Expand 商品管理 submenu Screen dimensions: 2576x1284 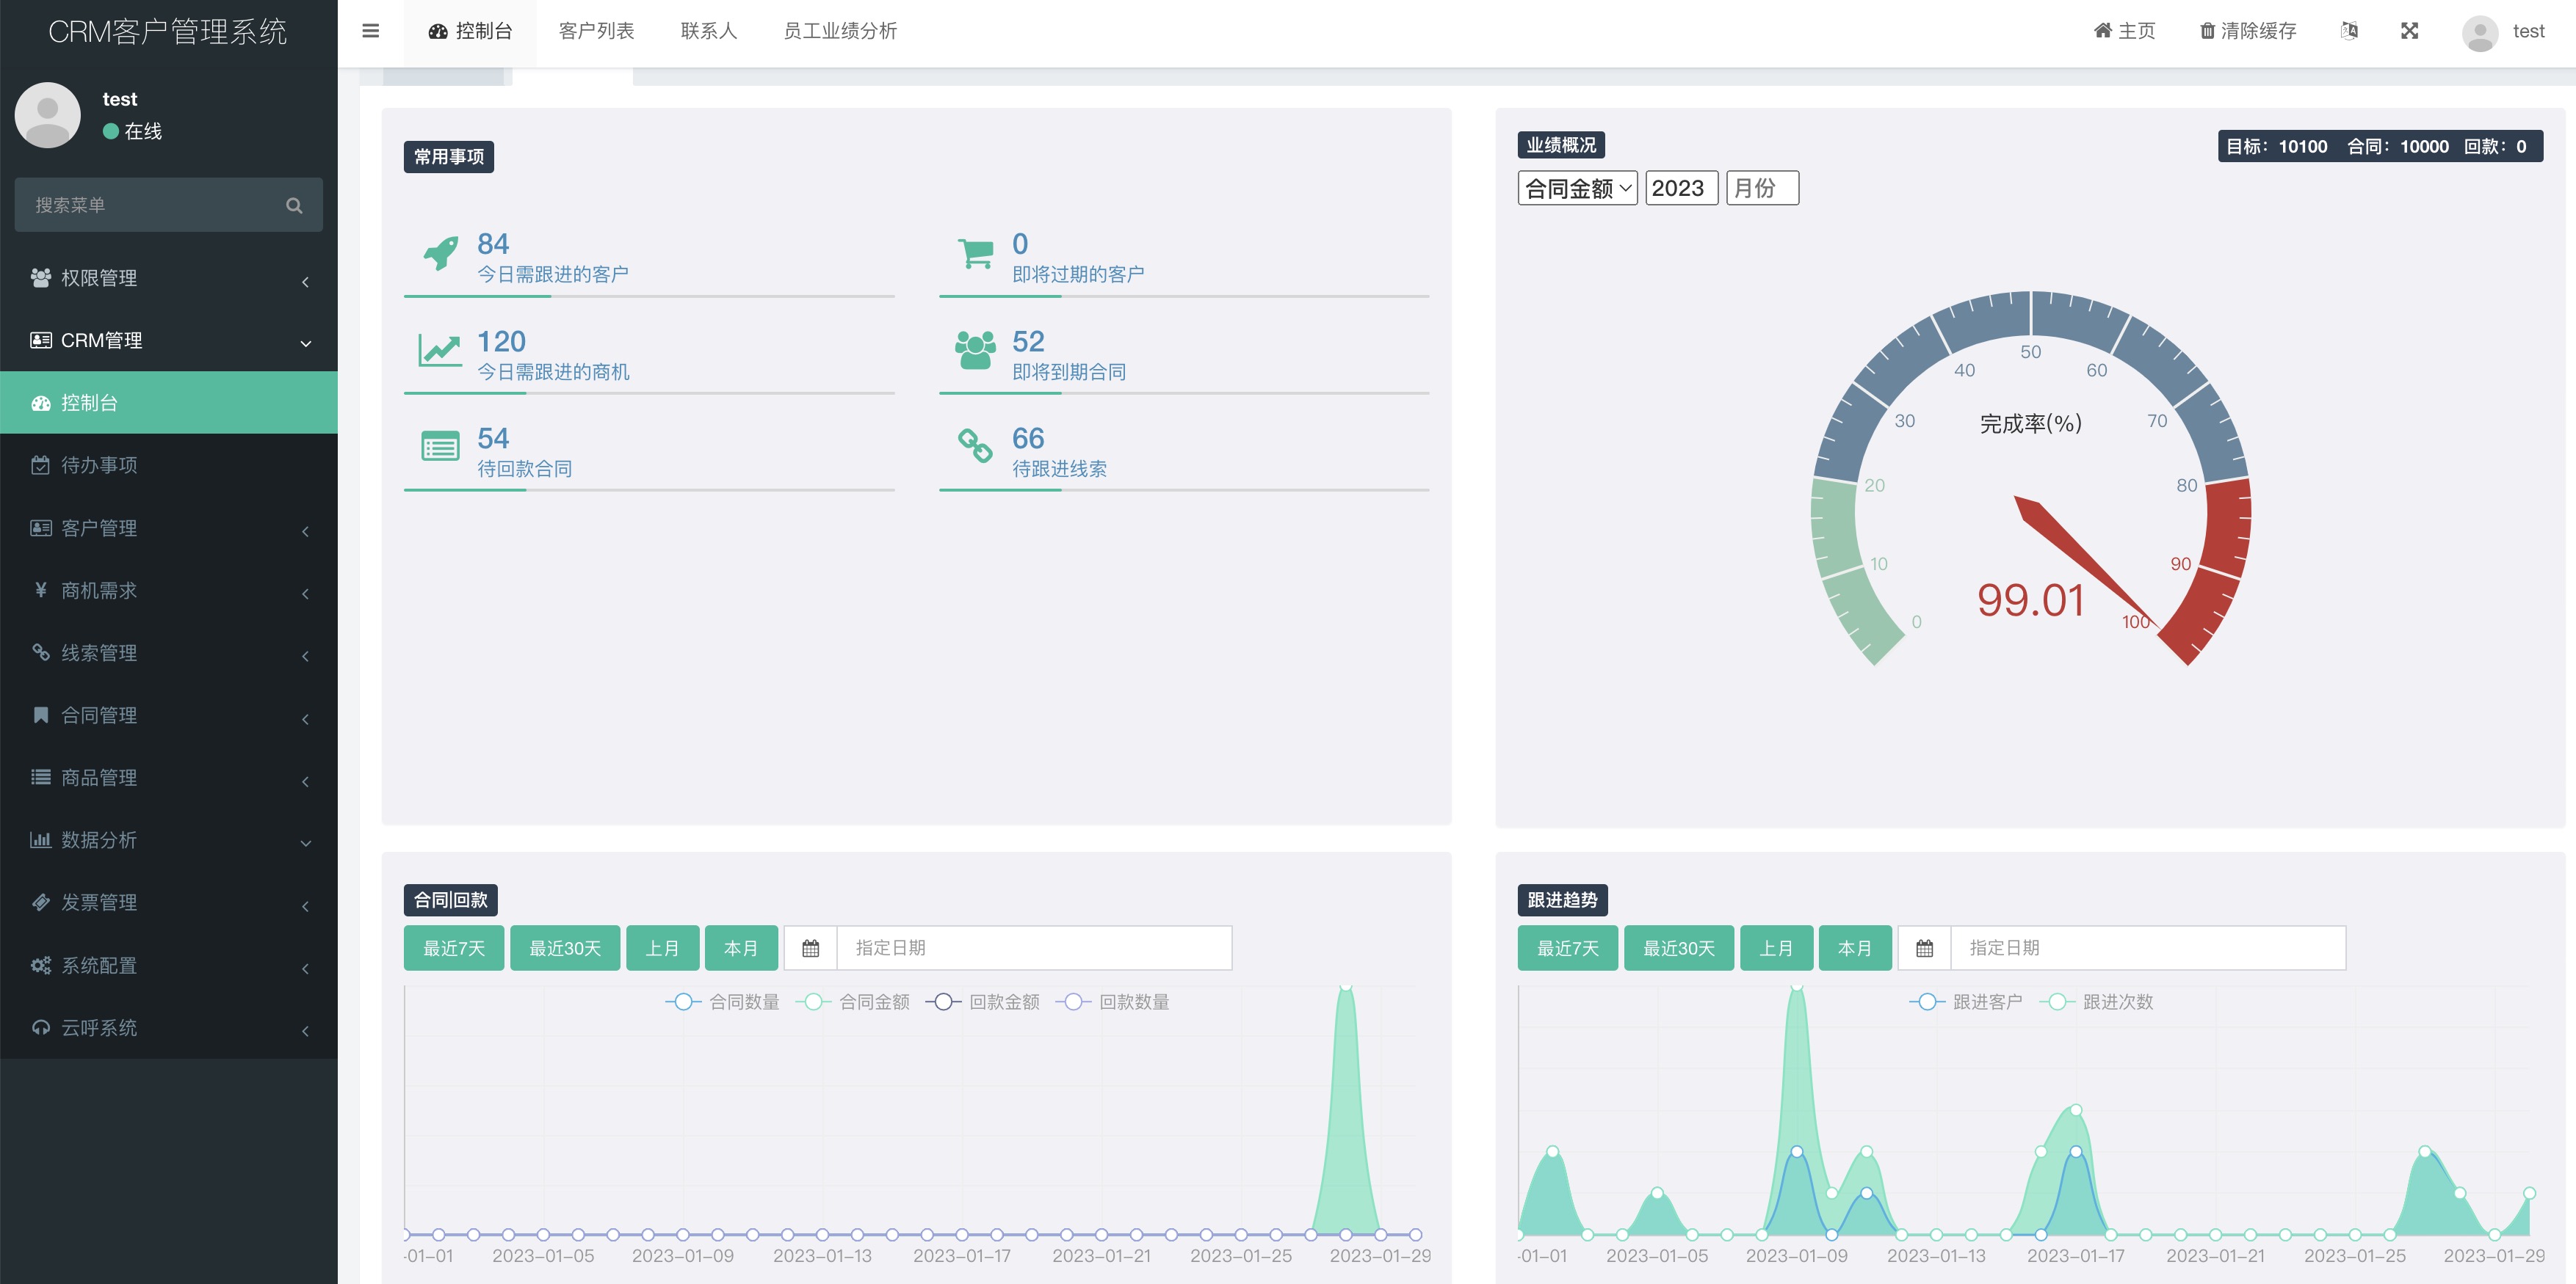point(169,778)
